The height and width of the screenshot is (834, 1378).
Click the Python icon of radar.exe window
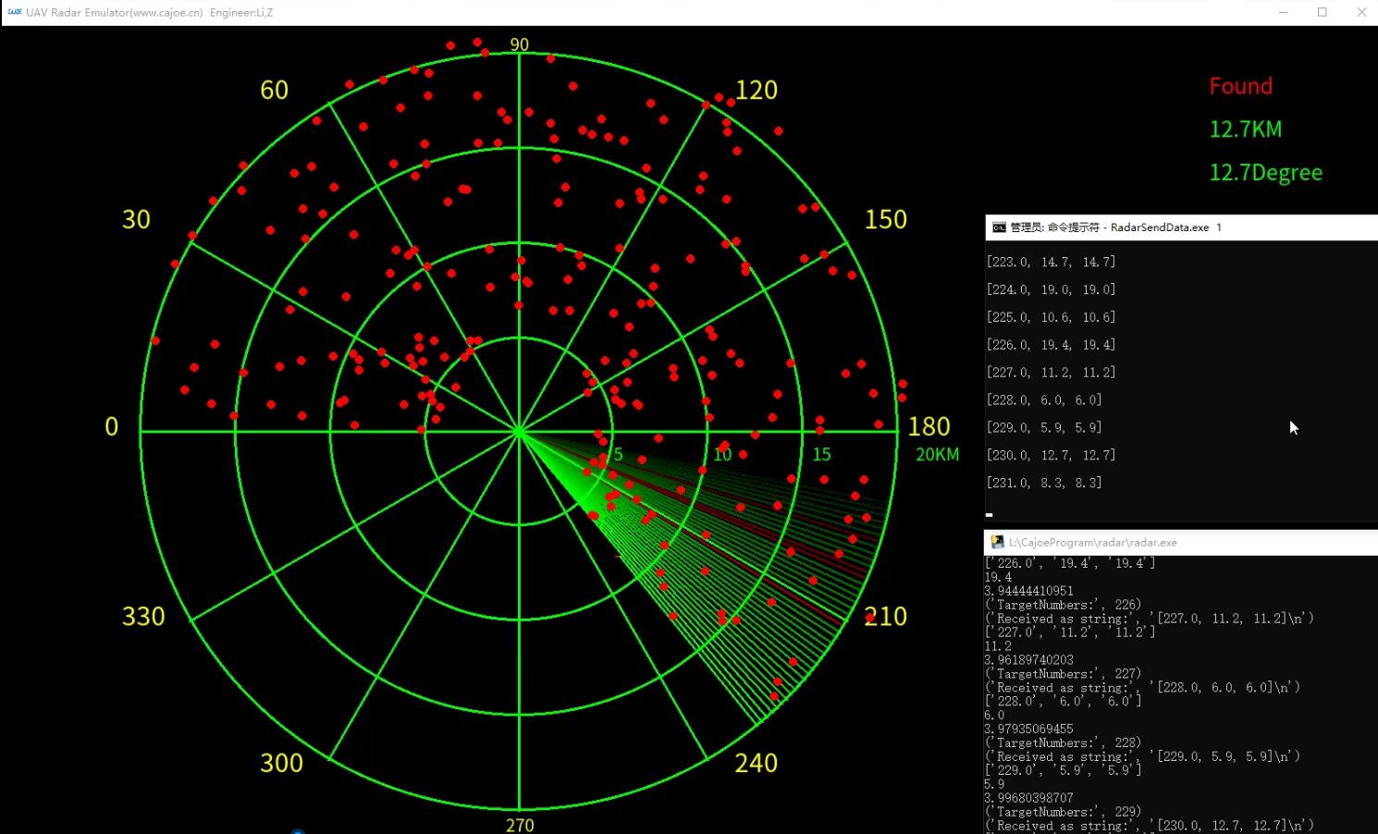click(x=997, y=543)
